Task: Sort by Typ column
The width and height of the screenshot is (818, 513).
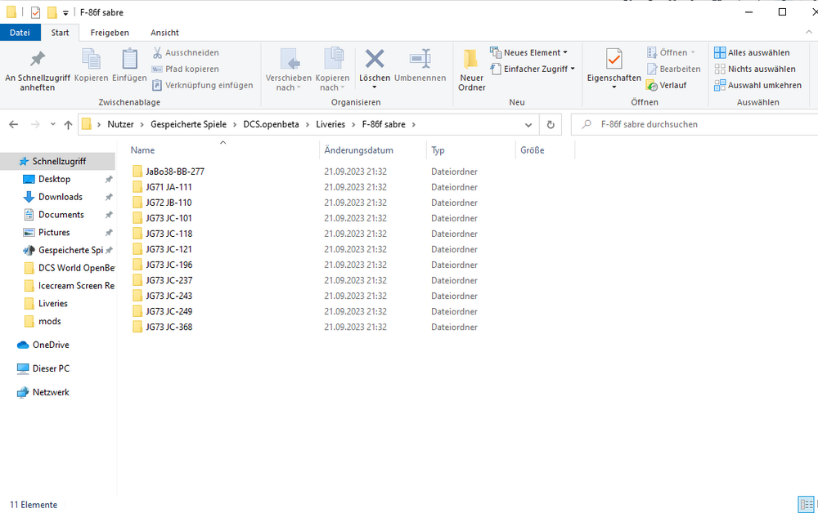Action: coord(438,150)
